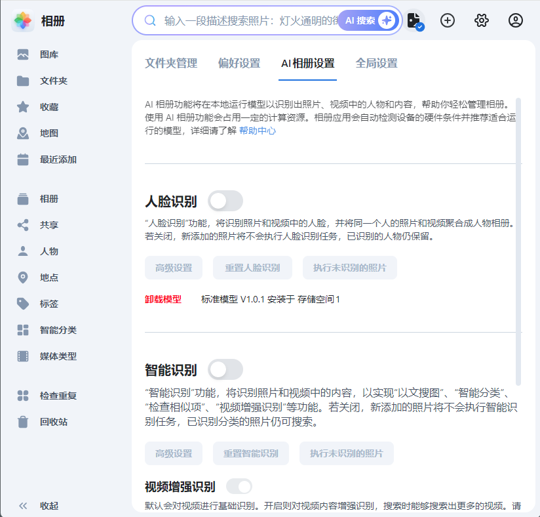
Task: Select the 智能分类 smart category icon
Action: tap(23, 330)
